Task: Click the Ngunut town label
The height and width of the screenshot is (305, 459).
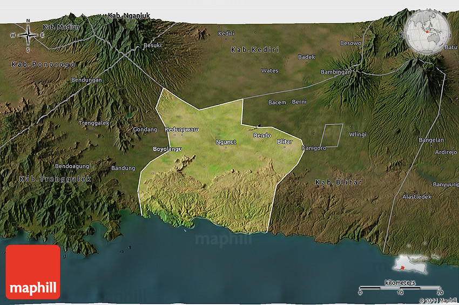Action: 226,143
